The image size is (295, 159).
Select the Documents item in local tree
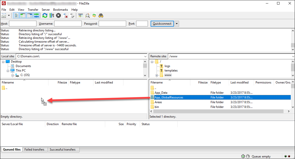coord(23,66)
